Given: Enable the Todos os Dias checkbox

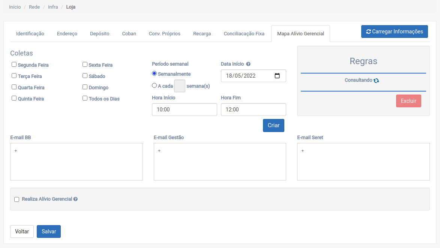Looking at the screenshot, I should coord(85,98).
